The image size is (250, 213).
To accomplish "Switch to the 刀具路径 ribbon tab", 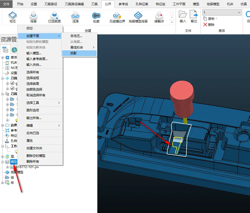I will [51, 4].
